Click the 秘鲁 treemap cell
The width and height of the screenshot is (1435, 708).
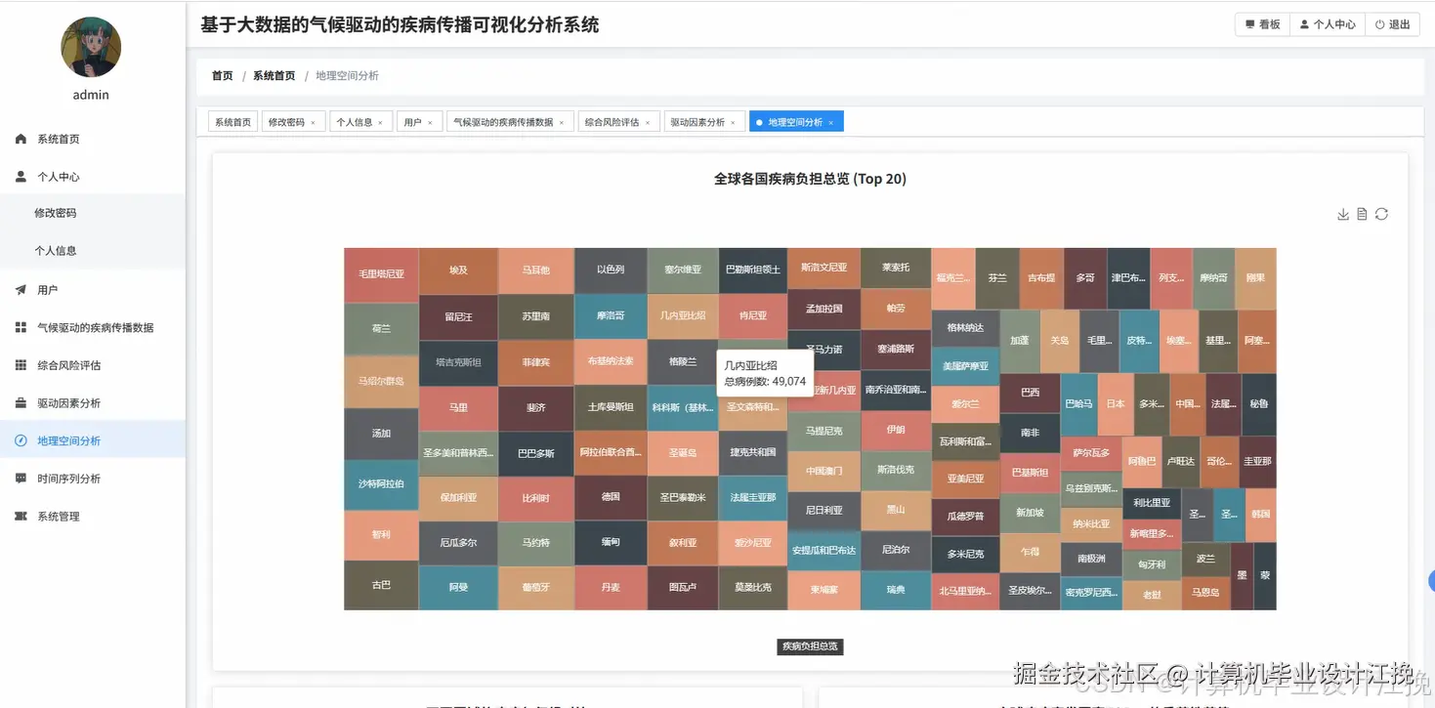coord(1258,403)
